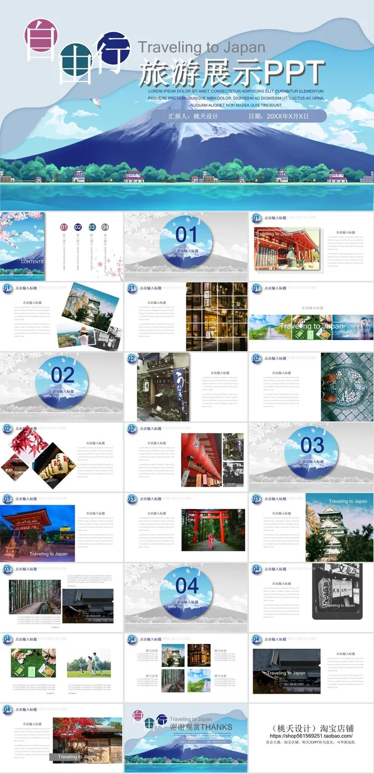The height and width of the screenshot is (774, 374).
Task: Open the slide with tilted castle photos
Action: pos(61,316)
